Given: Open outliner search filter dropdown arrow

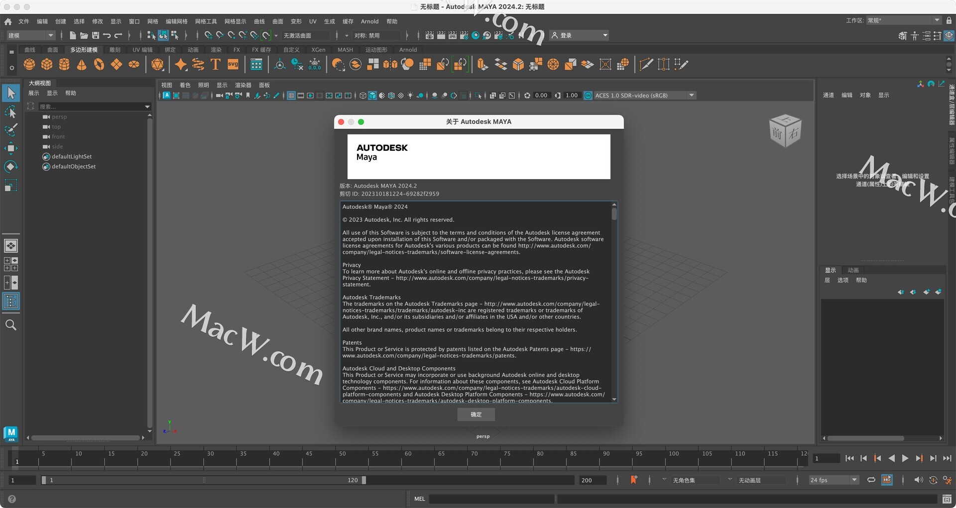Looking at the screenshot, I should click(x=147, y=106).
